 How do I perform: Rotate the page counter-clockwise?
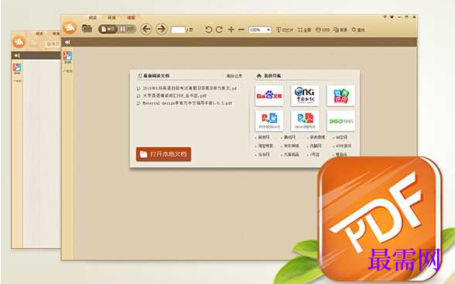(208, 30)
